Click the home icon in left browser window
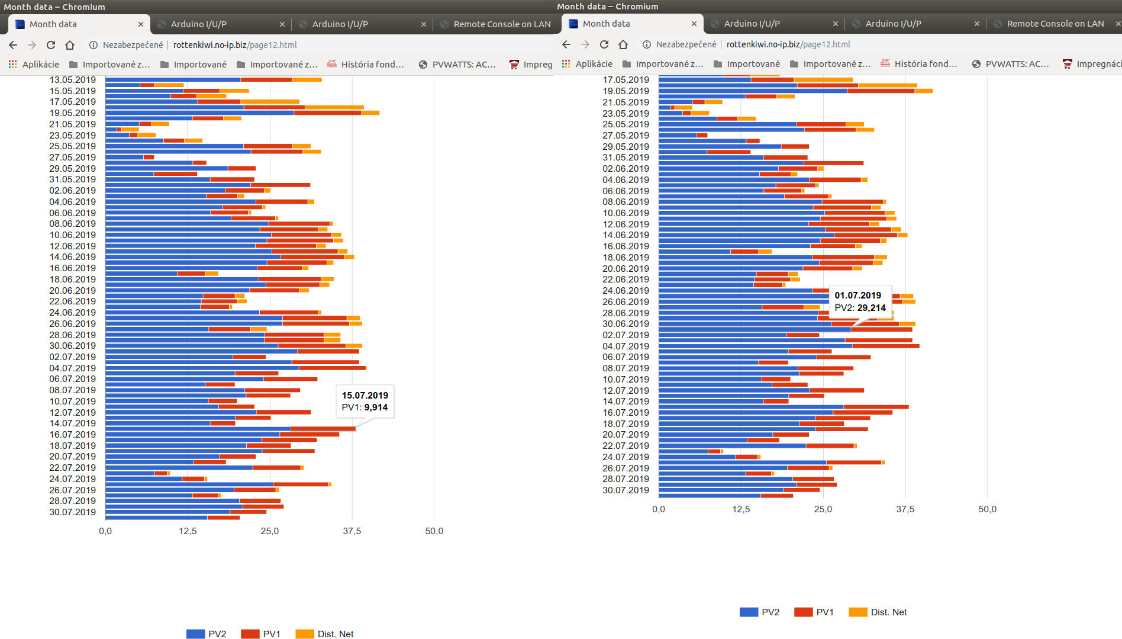This screenshot has height=639, width=1122. tap(70, 45)
